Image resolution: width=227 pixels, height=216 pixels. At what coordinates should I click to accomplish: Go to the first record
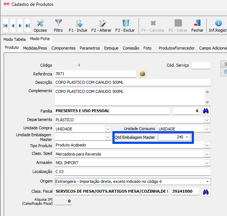[5, 25]
